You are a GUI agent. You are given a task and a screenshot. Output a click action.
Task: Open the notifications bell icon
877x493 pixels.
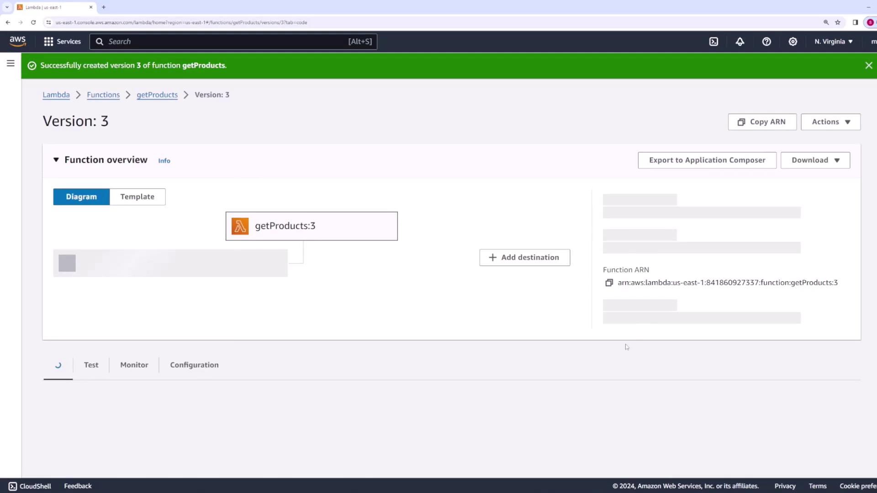point(740,42)
